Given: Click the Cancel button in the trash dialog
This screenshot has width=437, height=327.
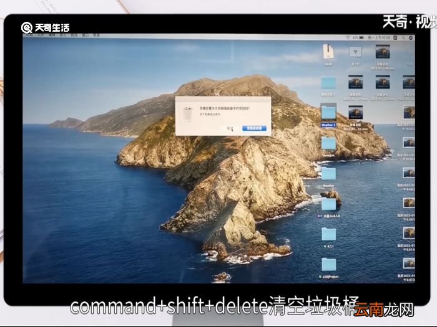Looking at the screenshot, I should point(230,128).
